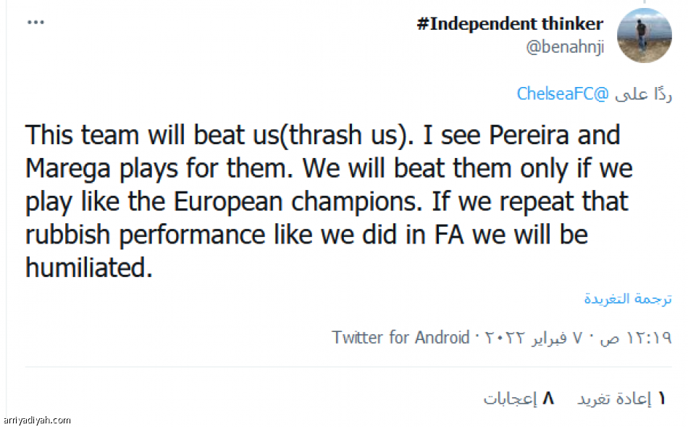This screenshot has height=427, width=688.
Task: Open the Twitter for Android source link
Action: [400, 337]
